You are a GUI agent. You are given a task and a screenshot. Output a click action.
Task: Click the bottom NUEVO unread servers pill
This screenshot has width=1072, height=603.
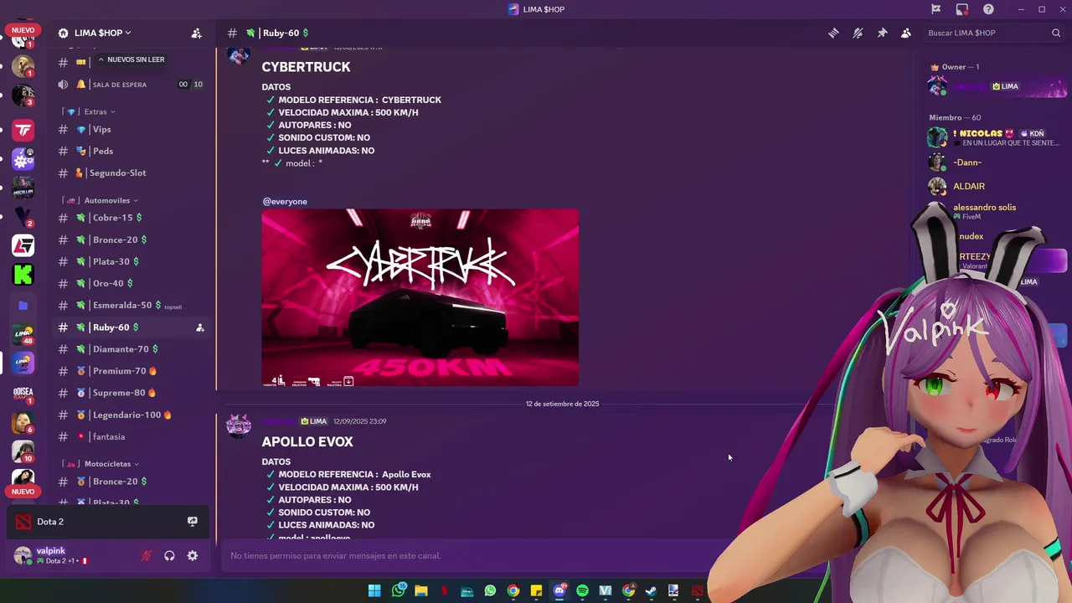click(x=23, y=492)
